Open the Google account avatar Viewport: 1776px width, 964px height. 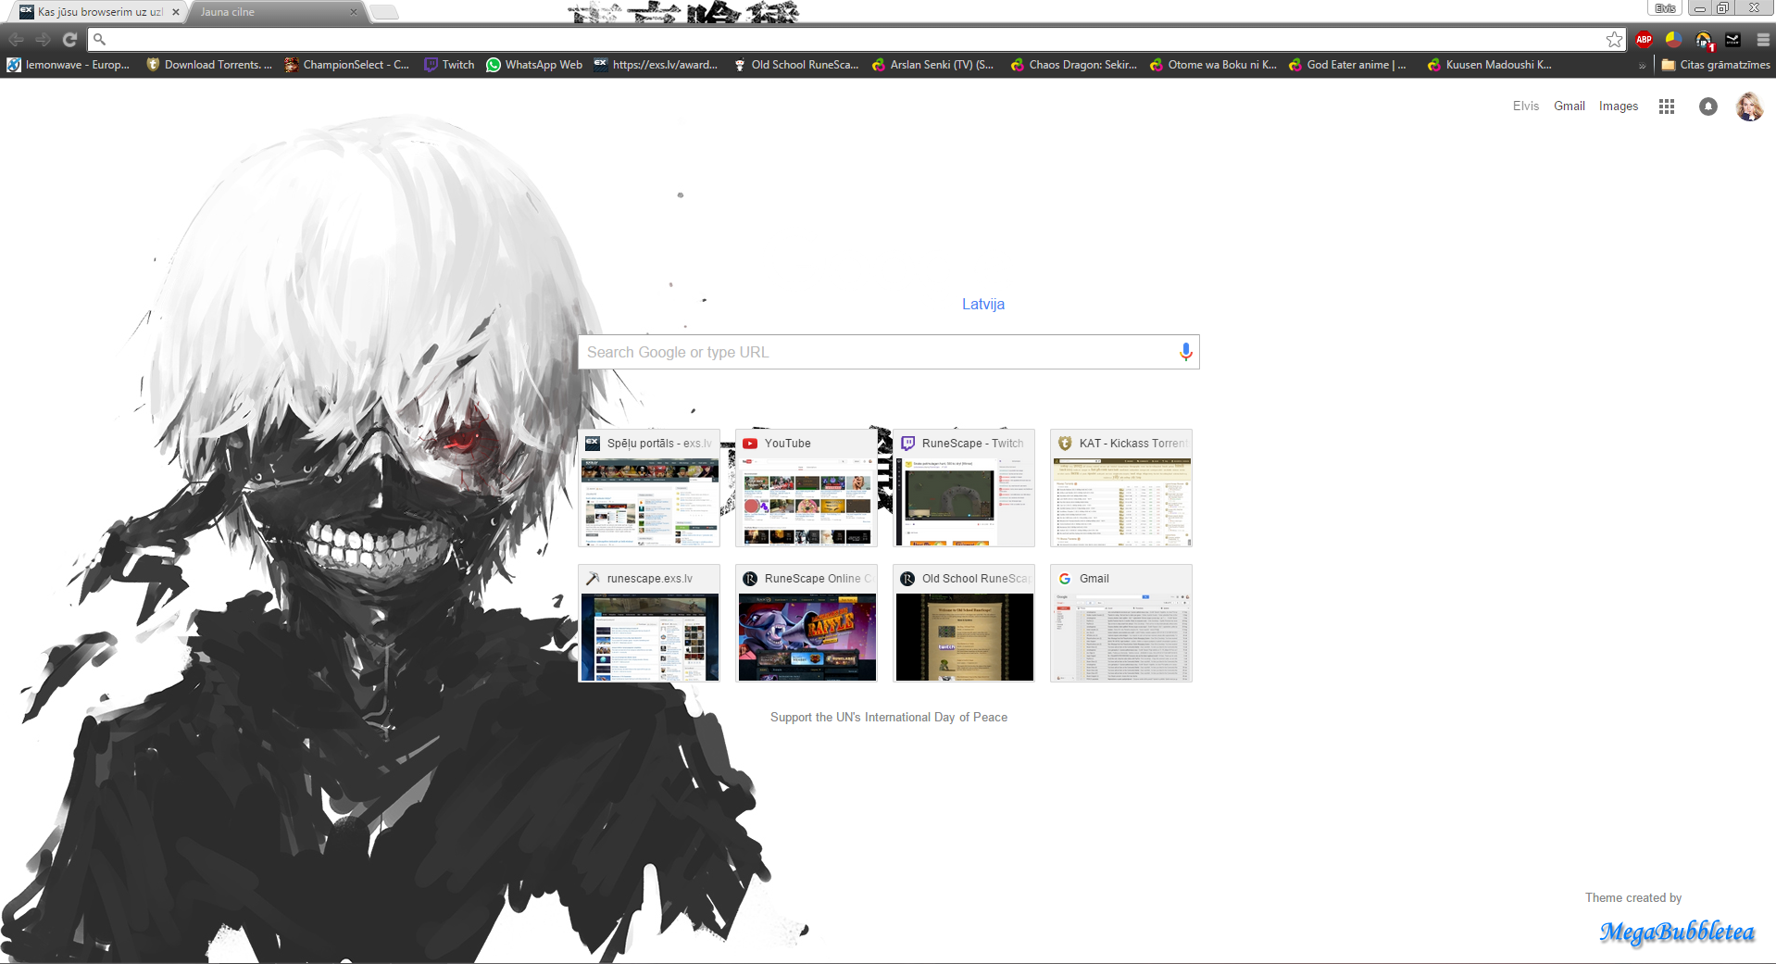[x=1749, y=106]
